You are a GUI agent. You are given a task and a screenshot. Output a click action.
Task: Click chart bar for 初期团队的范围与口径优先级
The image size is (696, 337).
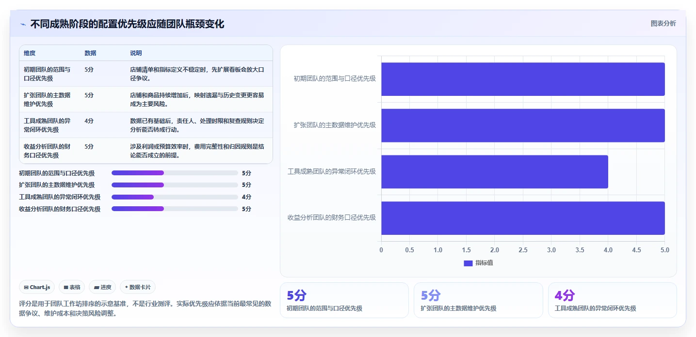coord(523,79)
